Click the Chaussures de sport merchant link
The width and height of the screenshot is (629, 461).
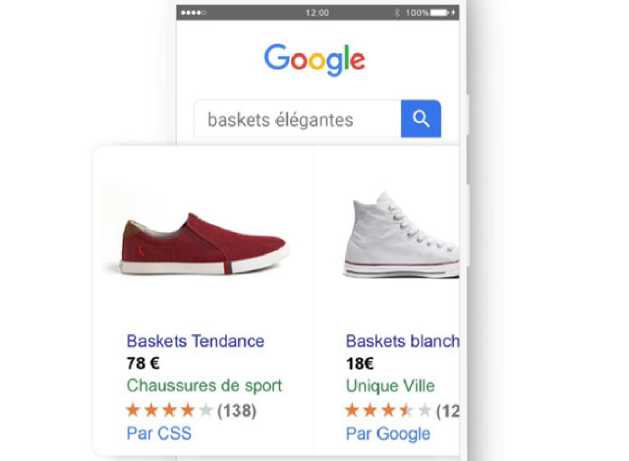(204, 385)
